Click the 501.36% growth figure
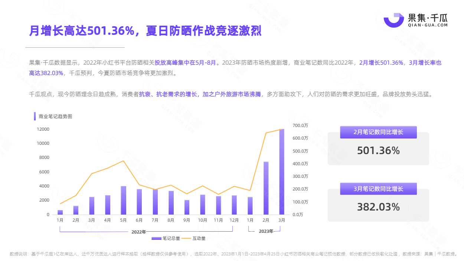This screenshot has width=464, height=261. [x=378, y=151]
